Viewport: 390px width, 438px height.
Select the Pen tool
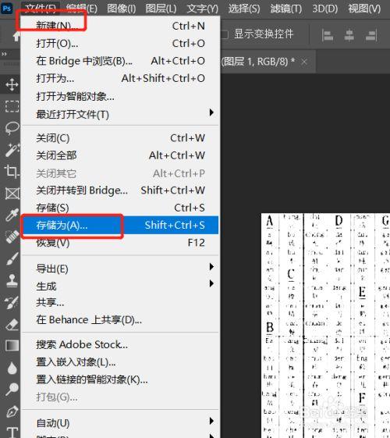(x=12, y=411)
